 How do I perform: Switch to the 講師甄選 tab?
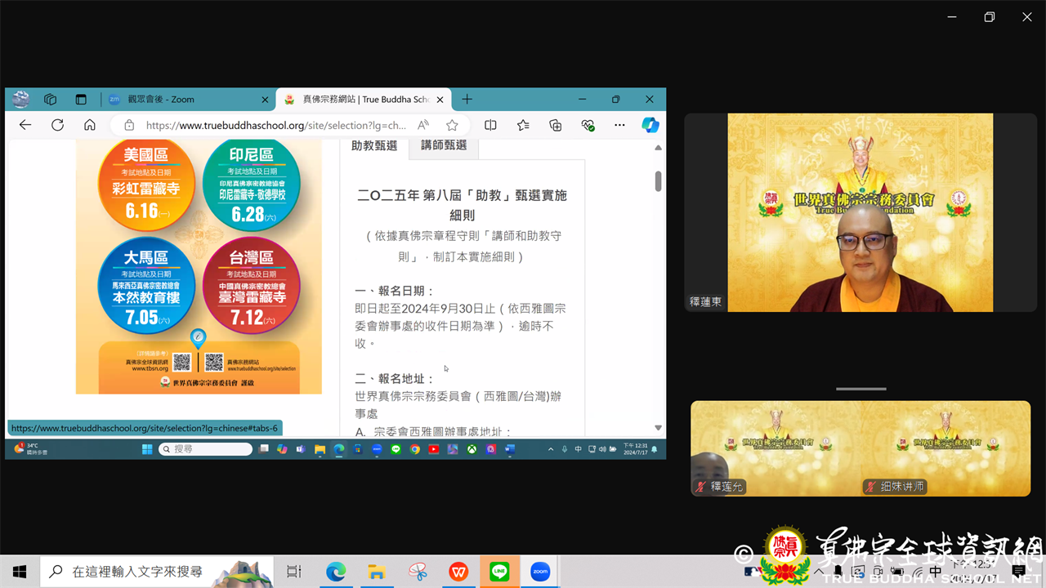click(444, 145)
